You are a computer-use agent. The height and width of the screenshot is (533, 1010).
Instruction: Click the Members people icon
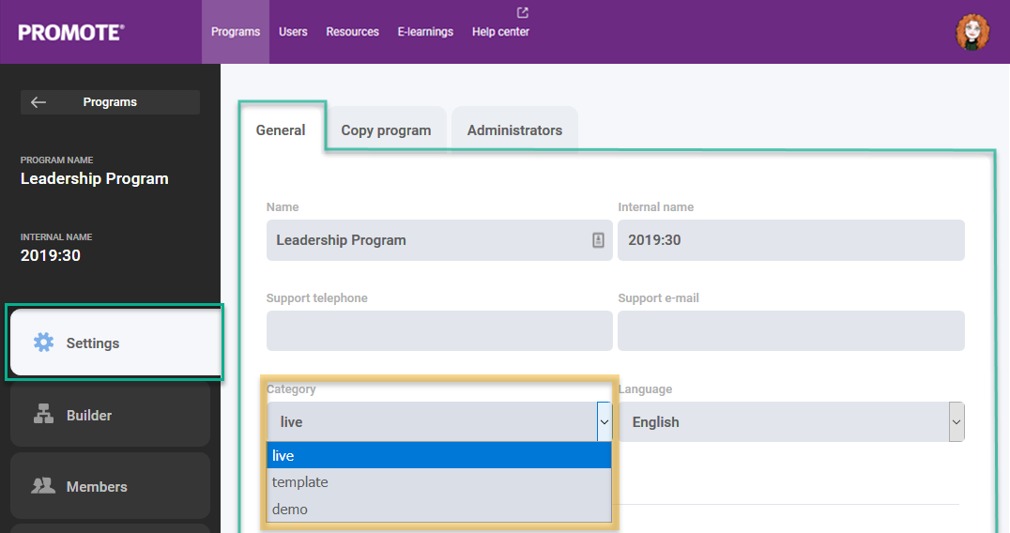tap(43, 486)
